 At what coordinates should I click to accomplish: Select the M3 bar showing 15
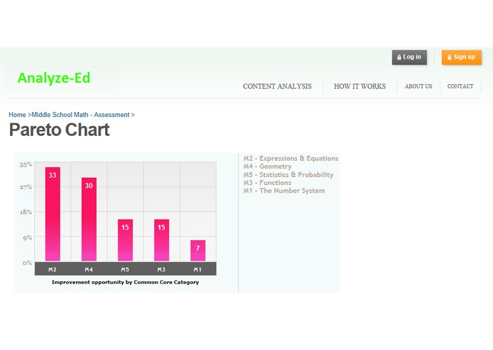tap(162, 240)
